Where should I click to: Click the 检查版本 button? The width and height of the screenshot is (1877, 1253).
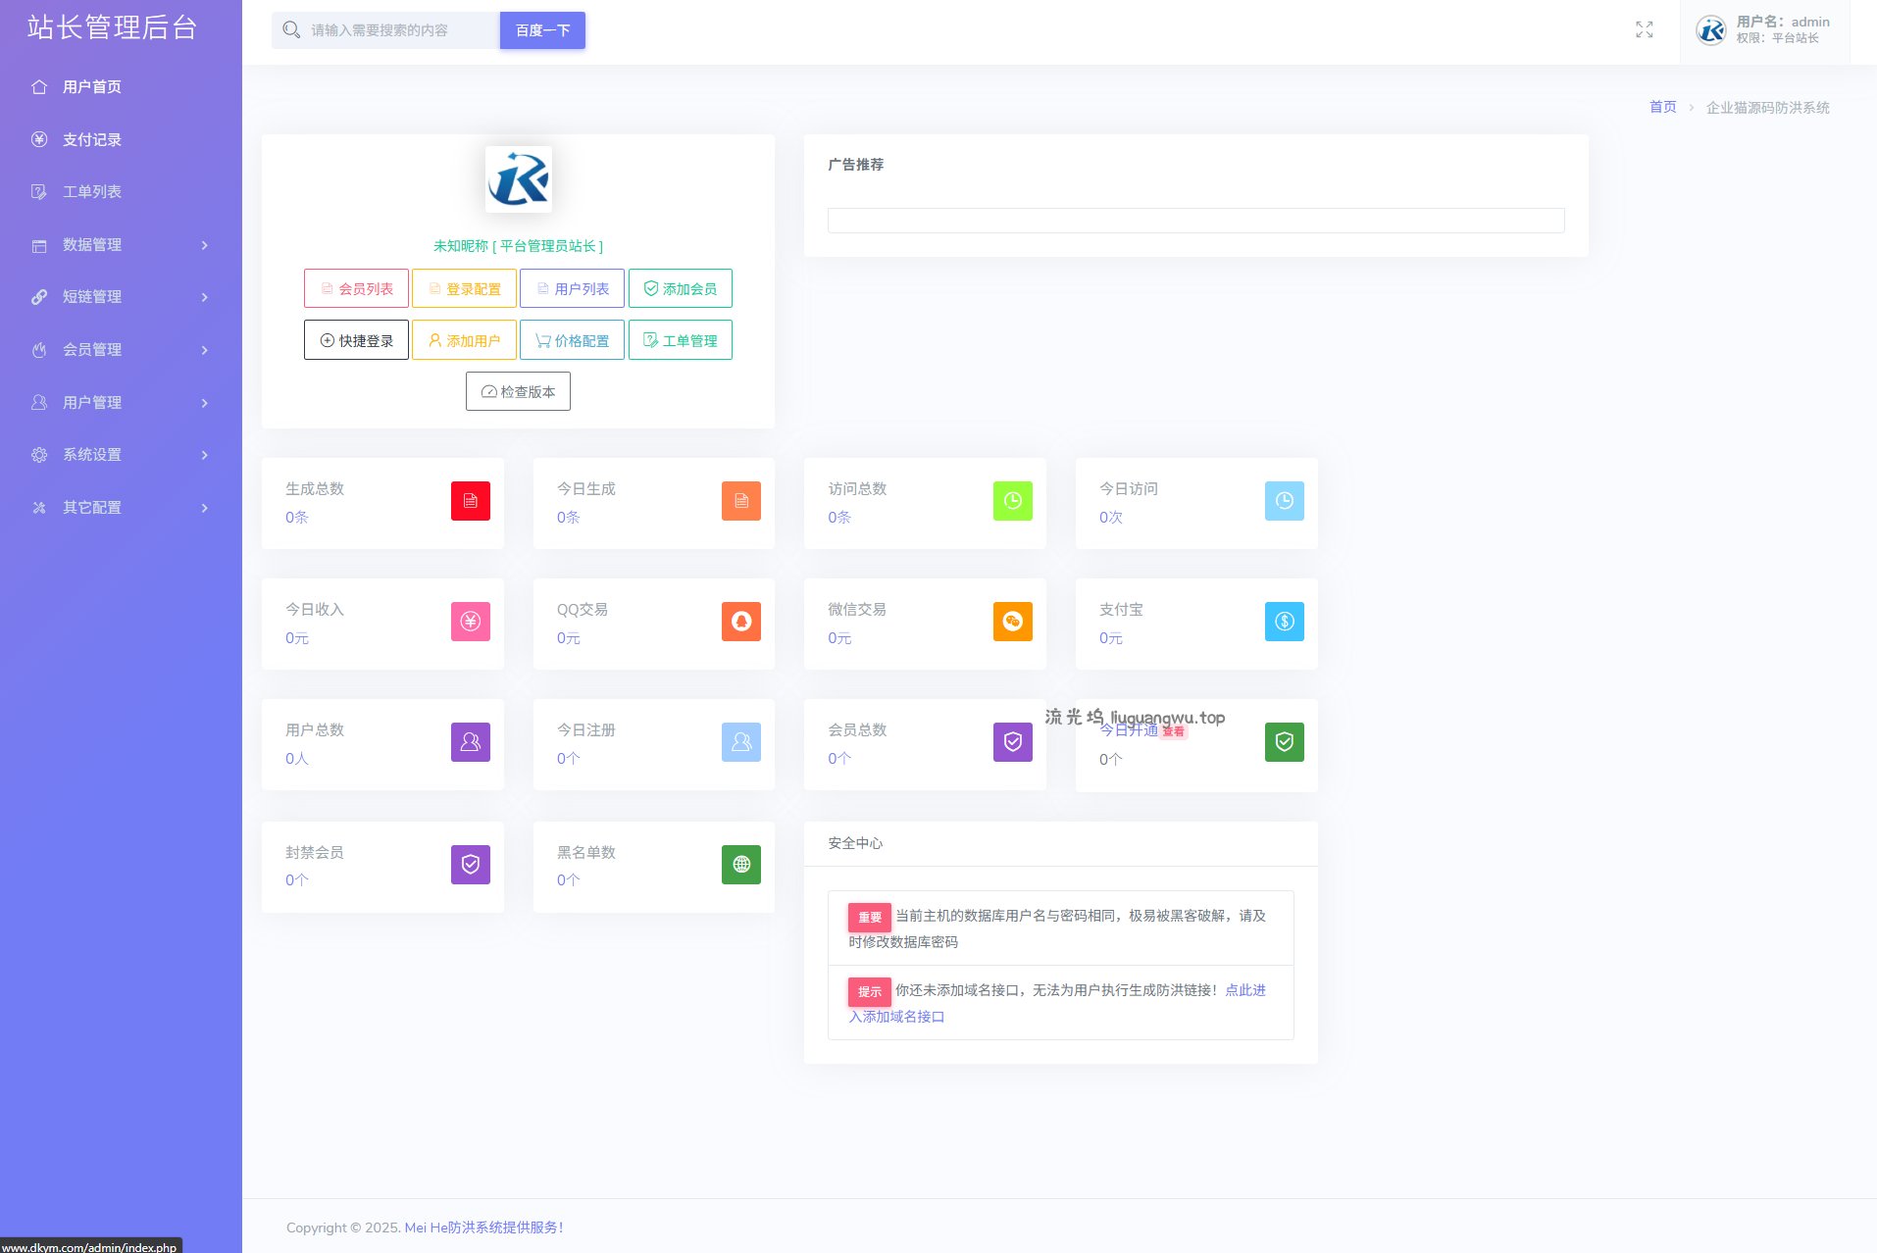click(x=518, y=392)
